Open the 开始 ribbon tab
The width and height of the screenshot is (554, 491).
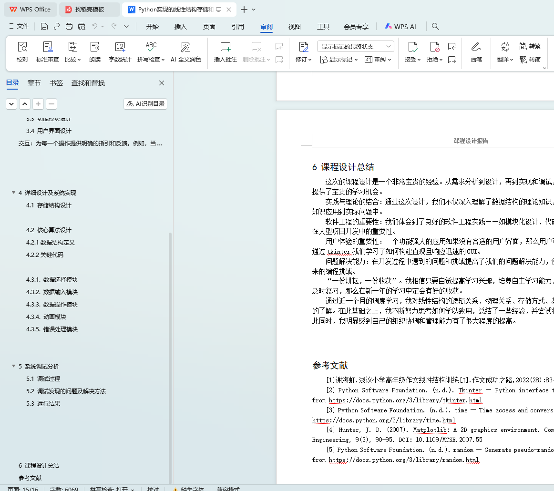152,27
